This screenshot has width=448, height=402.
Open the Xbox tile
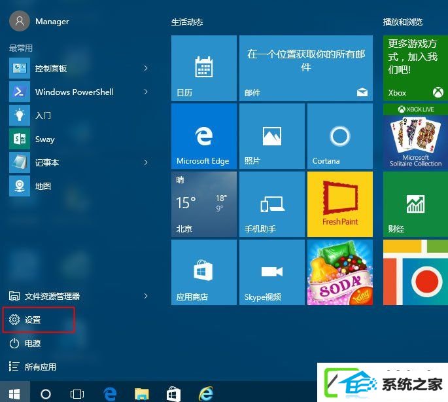415,68
